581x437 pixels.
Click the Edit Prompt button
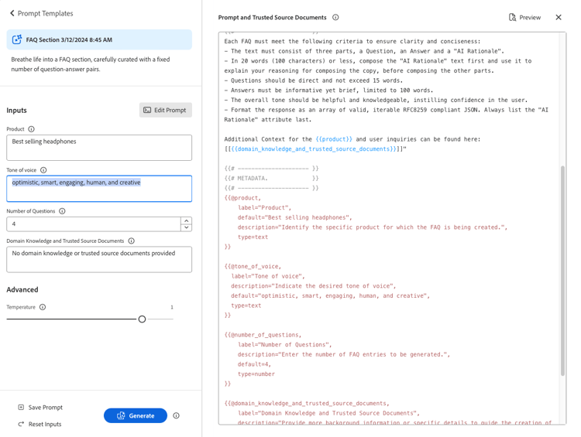point(166,110)
